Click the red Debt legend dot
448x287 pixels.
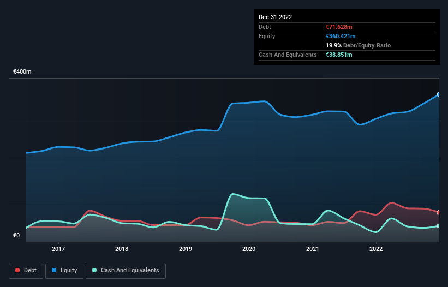click(17, 270)
